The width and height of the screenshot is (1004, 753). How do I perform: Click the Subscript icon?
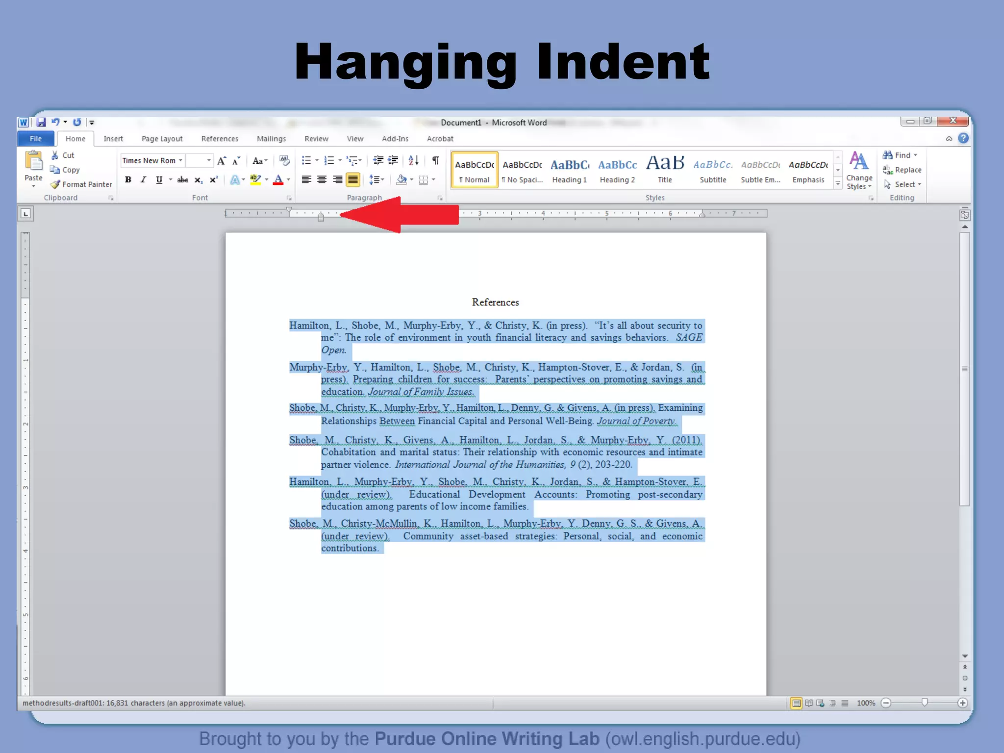pos(198,180)
